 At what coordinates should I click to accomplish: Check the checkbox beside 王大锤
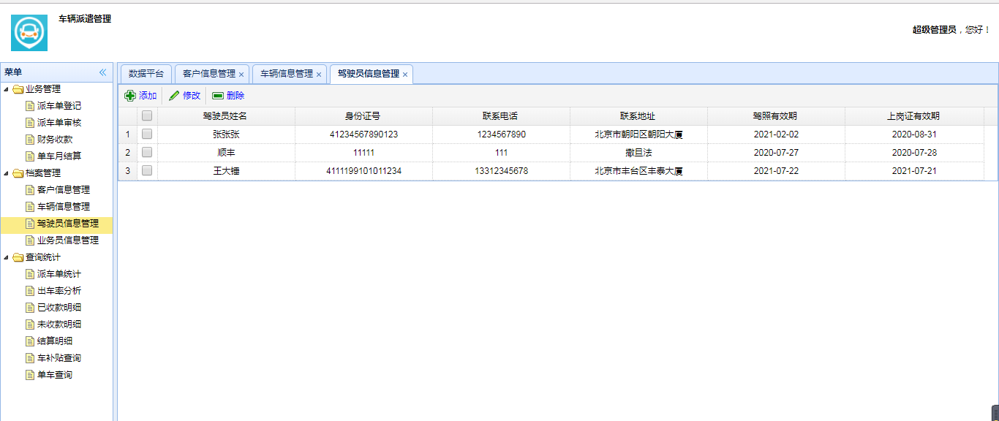(146, 170)
